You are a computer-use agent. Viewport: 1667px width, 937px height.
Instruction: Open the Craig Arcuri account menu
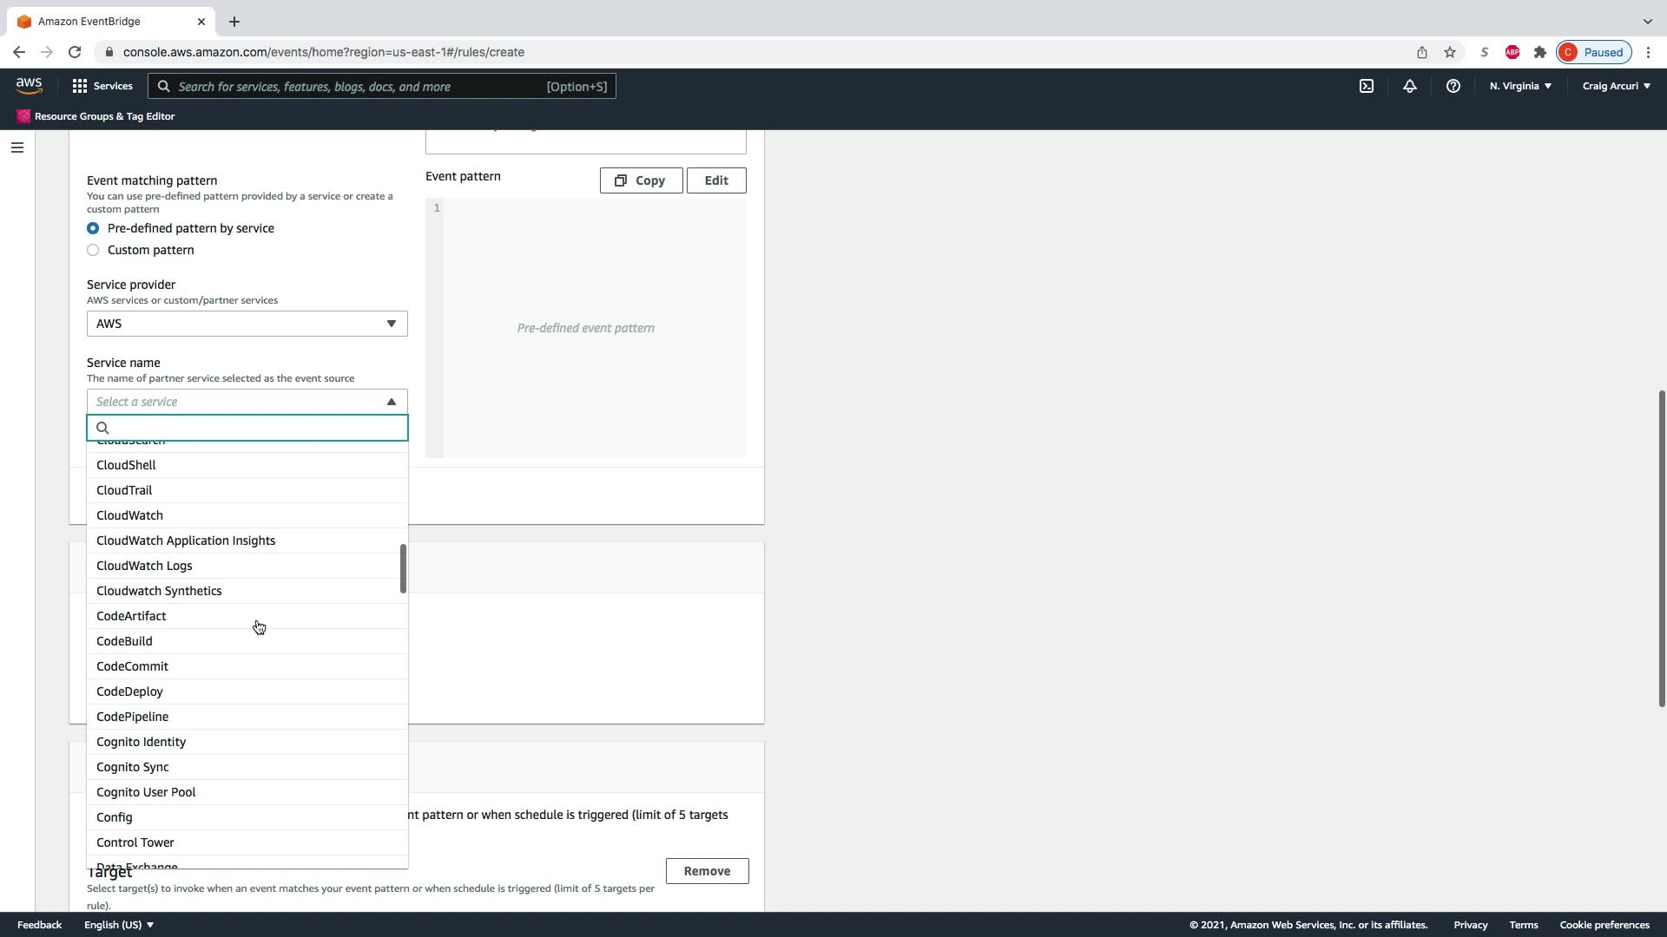point(1616,86)
